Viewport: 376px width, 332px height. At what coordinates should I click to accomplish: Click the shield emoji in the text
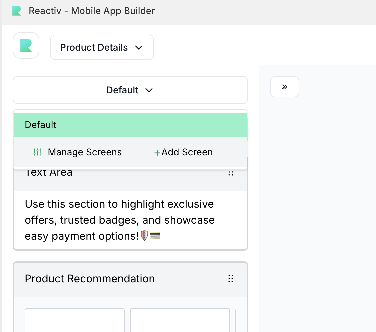[144, 236]
